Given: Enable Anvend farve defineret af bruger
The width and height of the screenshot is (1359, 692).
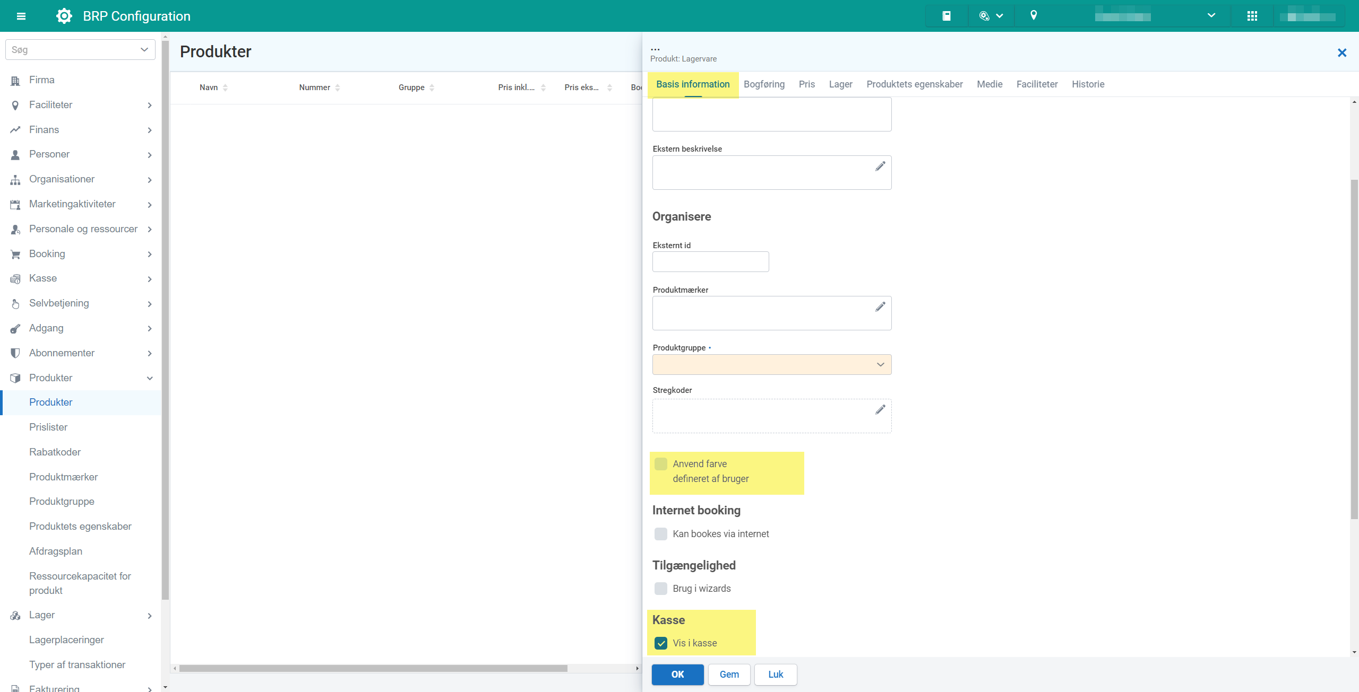Looking at the screenshot, I should [x=661, y=464].
